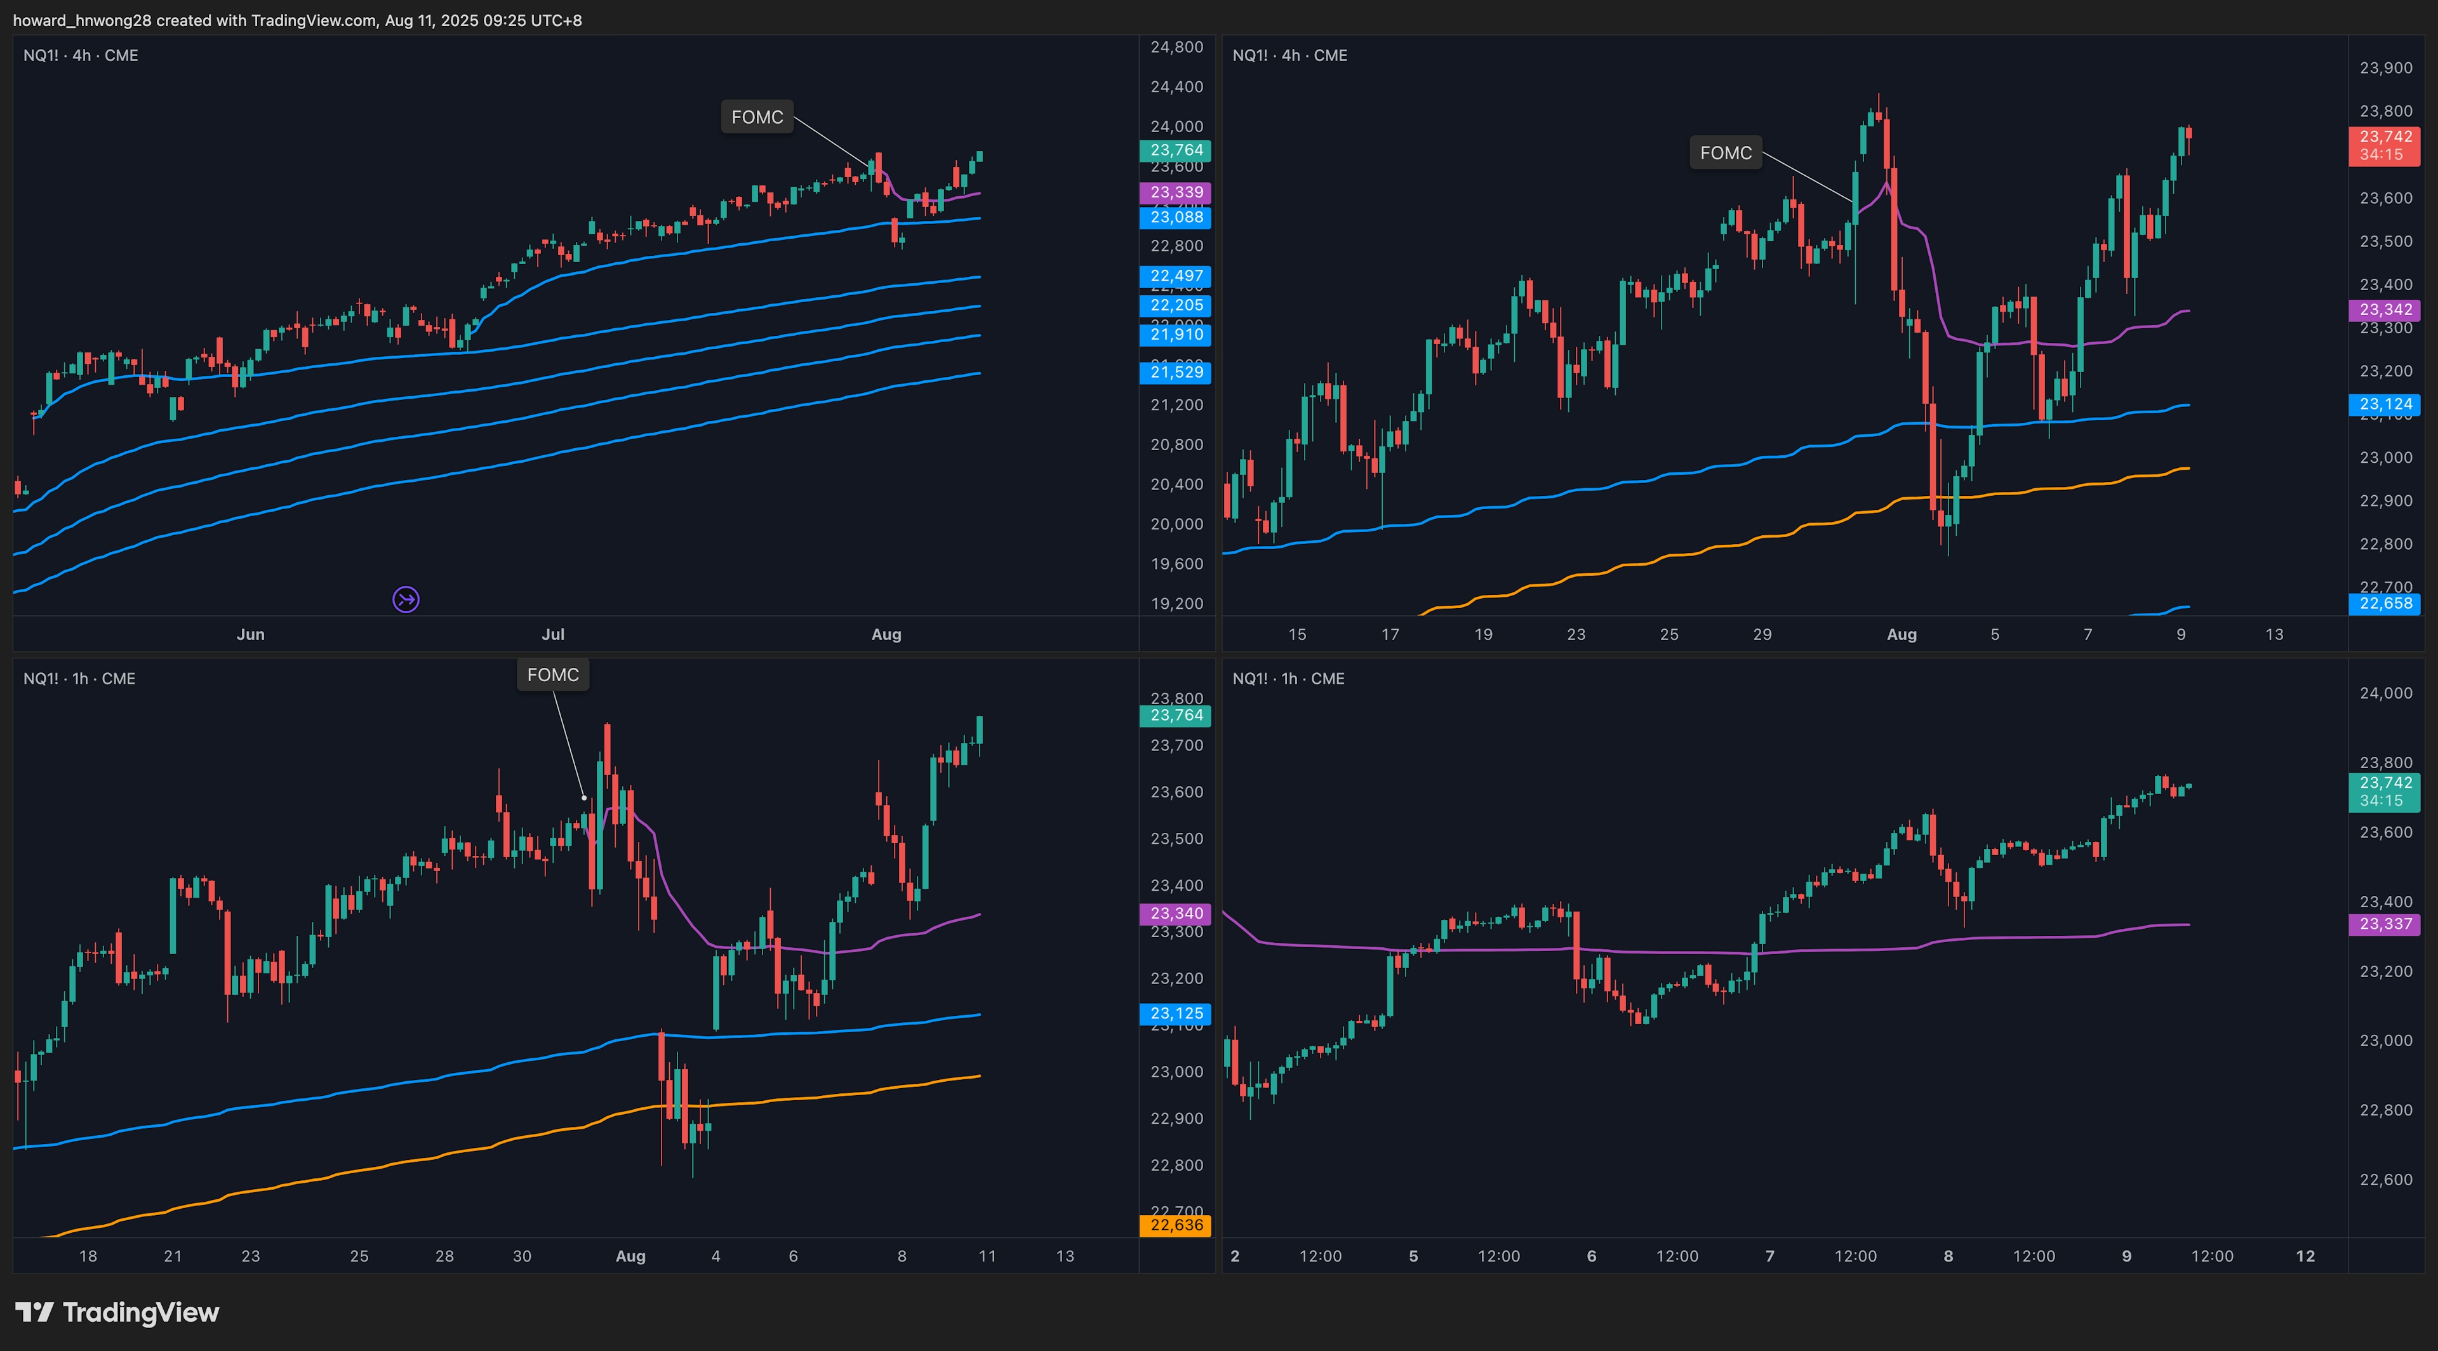Screen dimensions: 2438x1351
Task: Click the purple 23,339 indicator price label
Action: click(x=1175, y=192)
